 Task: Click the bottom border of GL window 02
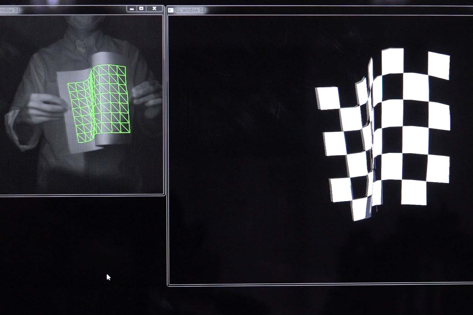[x=296, y=285]
